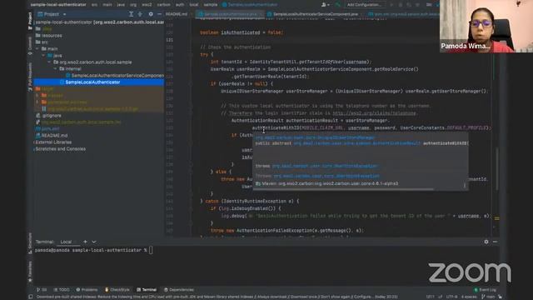The image size is (533, 300).
Task: Click the carbon breadcrumb in navigation bar
Action: pyautogui.click(x=163, y=5)
